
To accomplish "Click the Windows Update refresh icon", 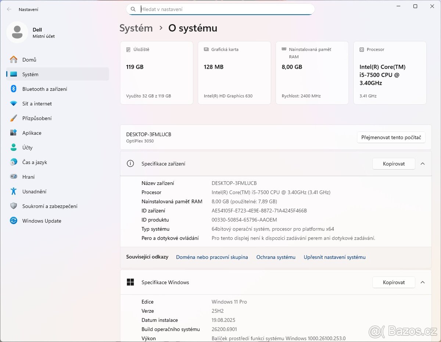I will pyautogui.click(x=14, y=221).
